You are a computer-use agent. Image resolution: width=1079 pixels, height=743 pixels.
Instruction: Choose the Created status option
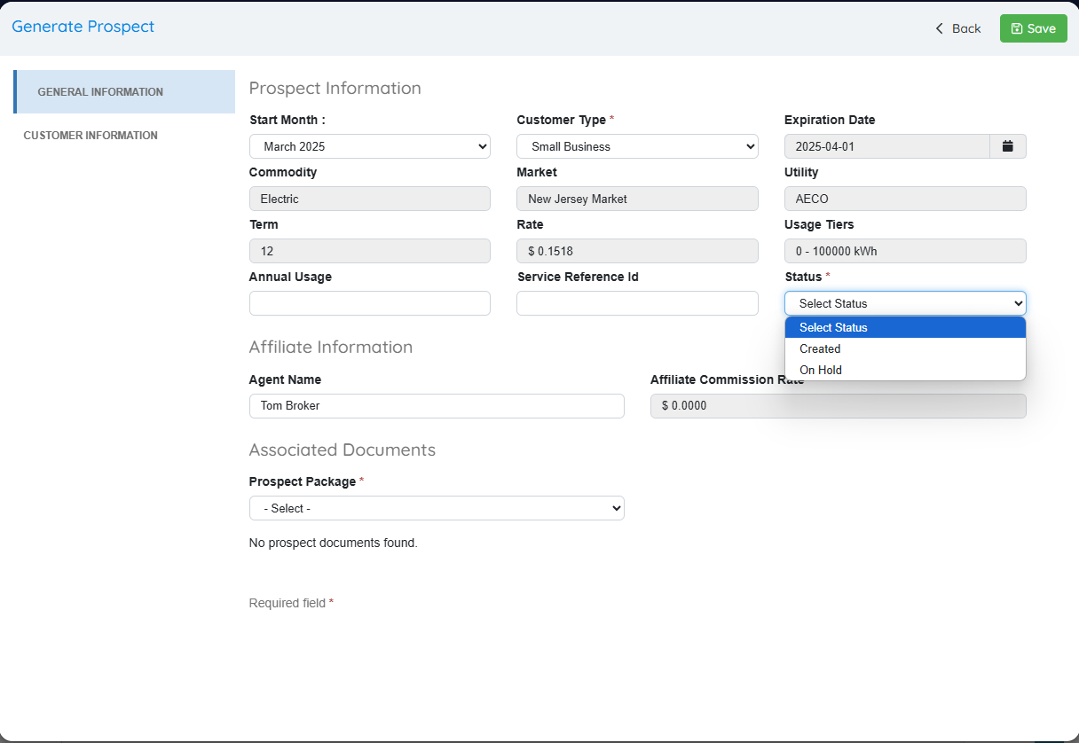(905, 348)
